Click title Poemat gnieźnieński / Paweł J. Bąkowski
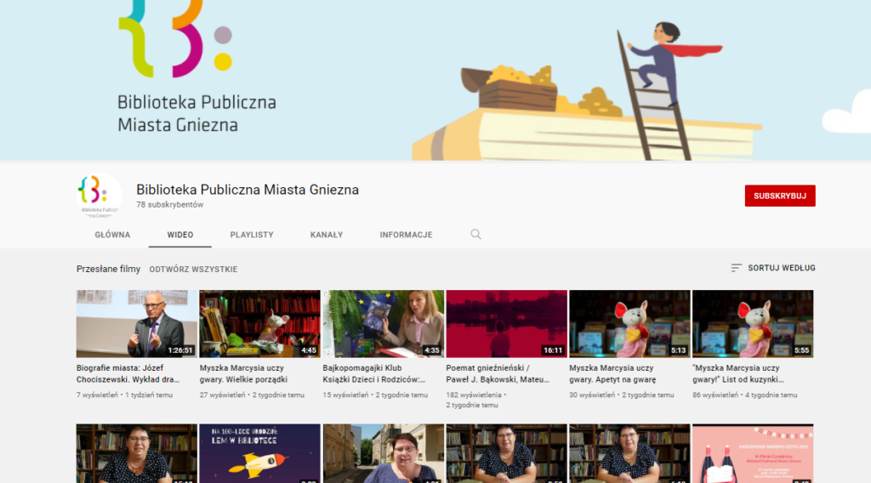Image resolution: width=871 pixels, height=483 pixels. (x=498, y=373)
